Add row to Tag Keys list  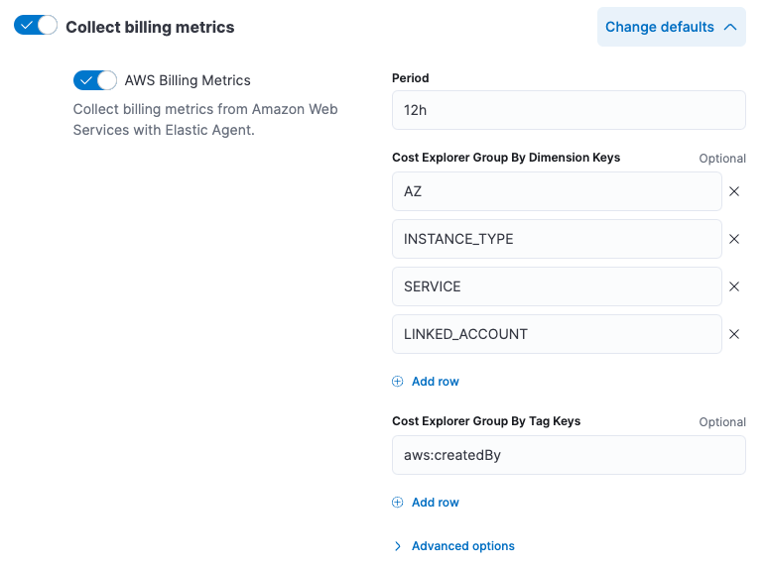coord(435,503)
